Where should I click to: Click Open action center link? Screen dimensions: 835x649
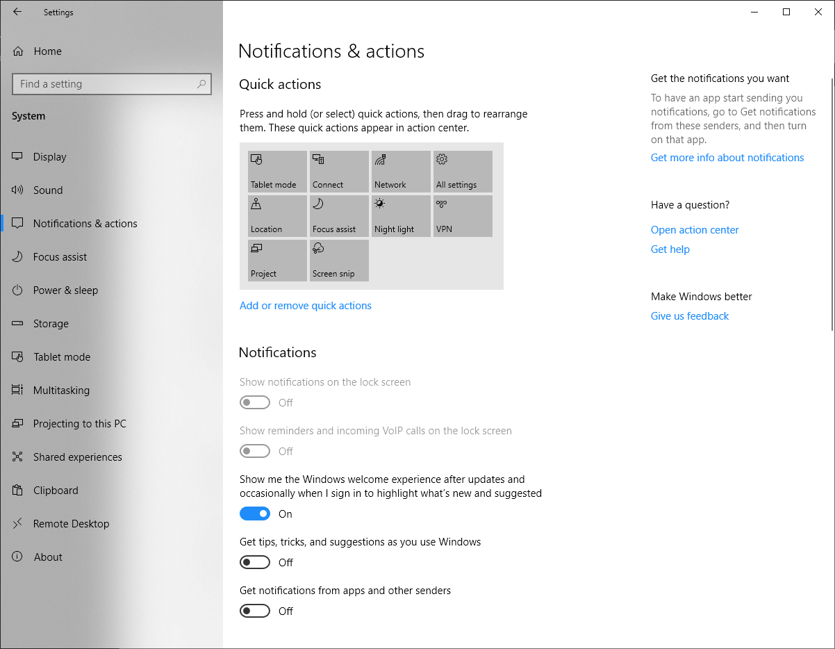coord(695,229)
